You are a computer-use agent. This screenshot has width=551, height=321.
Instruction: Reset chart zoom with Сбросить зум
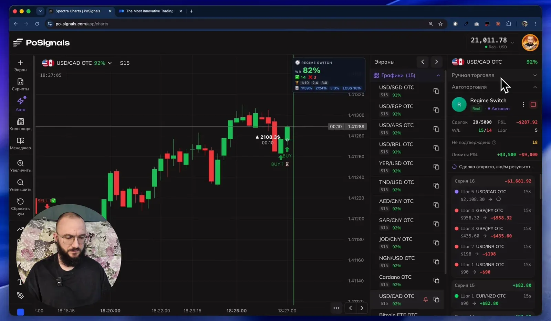[20, 207]
